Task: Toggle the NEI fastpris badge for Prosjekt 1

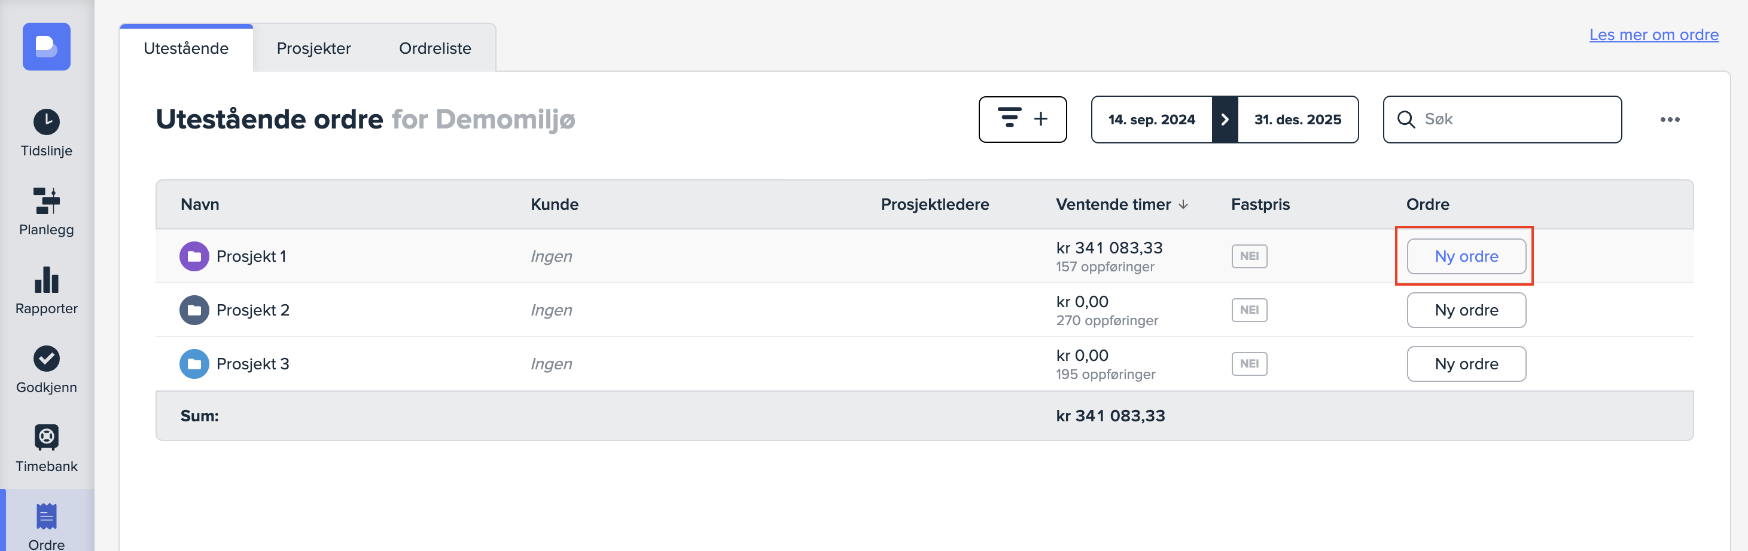Action: click(x=1248, y=256)
